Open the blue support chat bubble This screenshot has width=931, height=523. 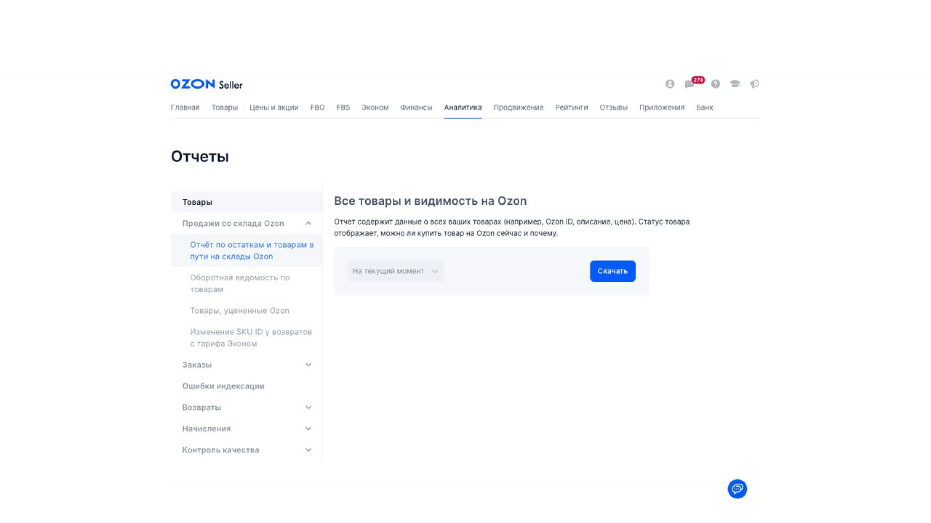737,489
